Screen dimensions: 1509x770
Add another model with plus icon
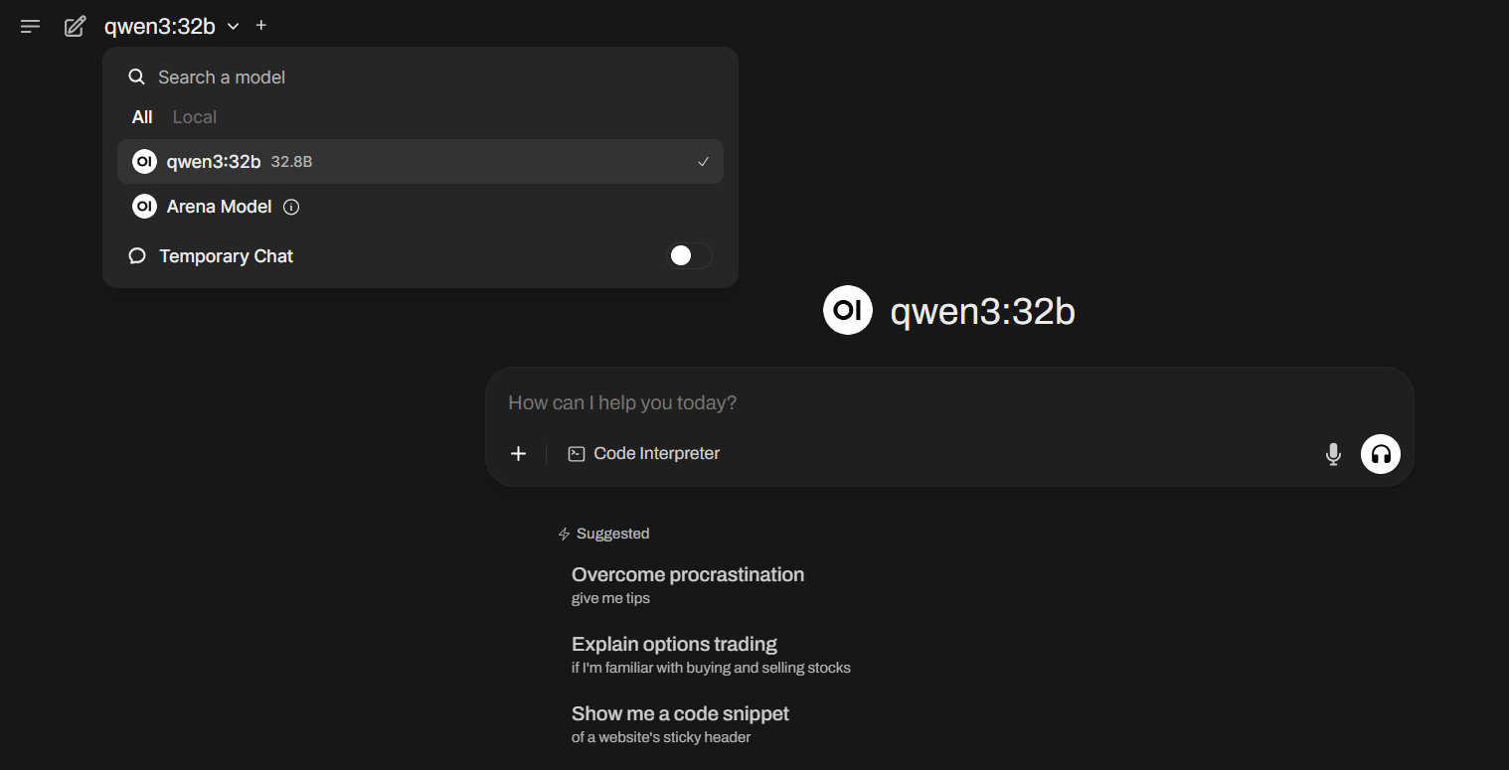[x=261, y=26]
